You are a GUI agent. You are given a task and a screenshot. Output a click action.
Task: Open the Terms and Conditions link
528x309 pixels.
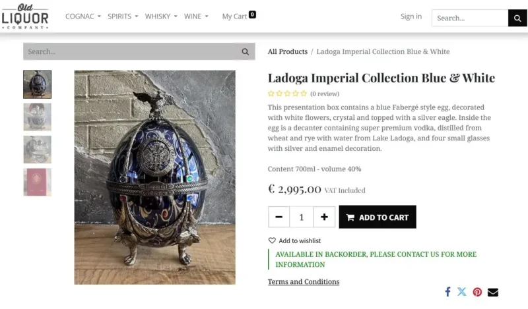click(304, 282)
